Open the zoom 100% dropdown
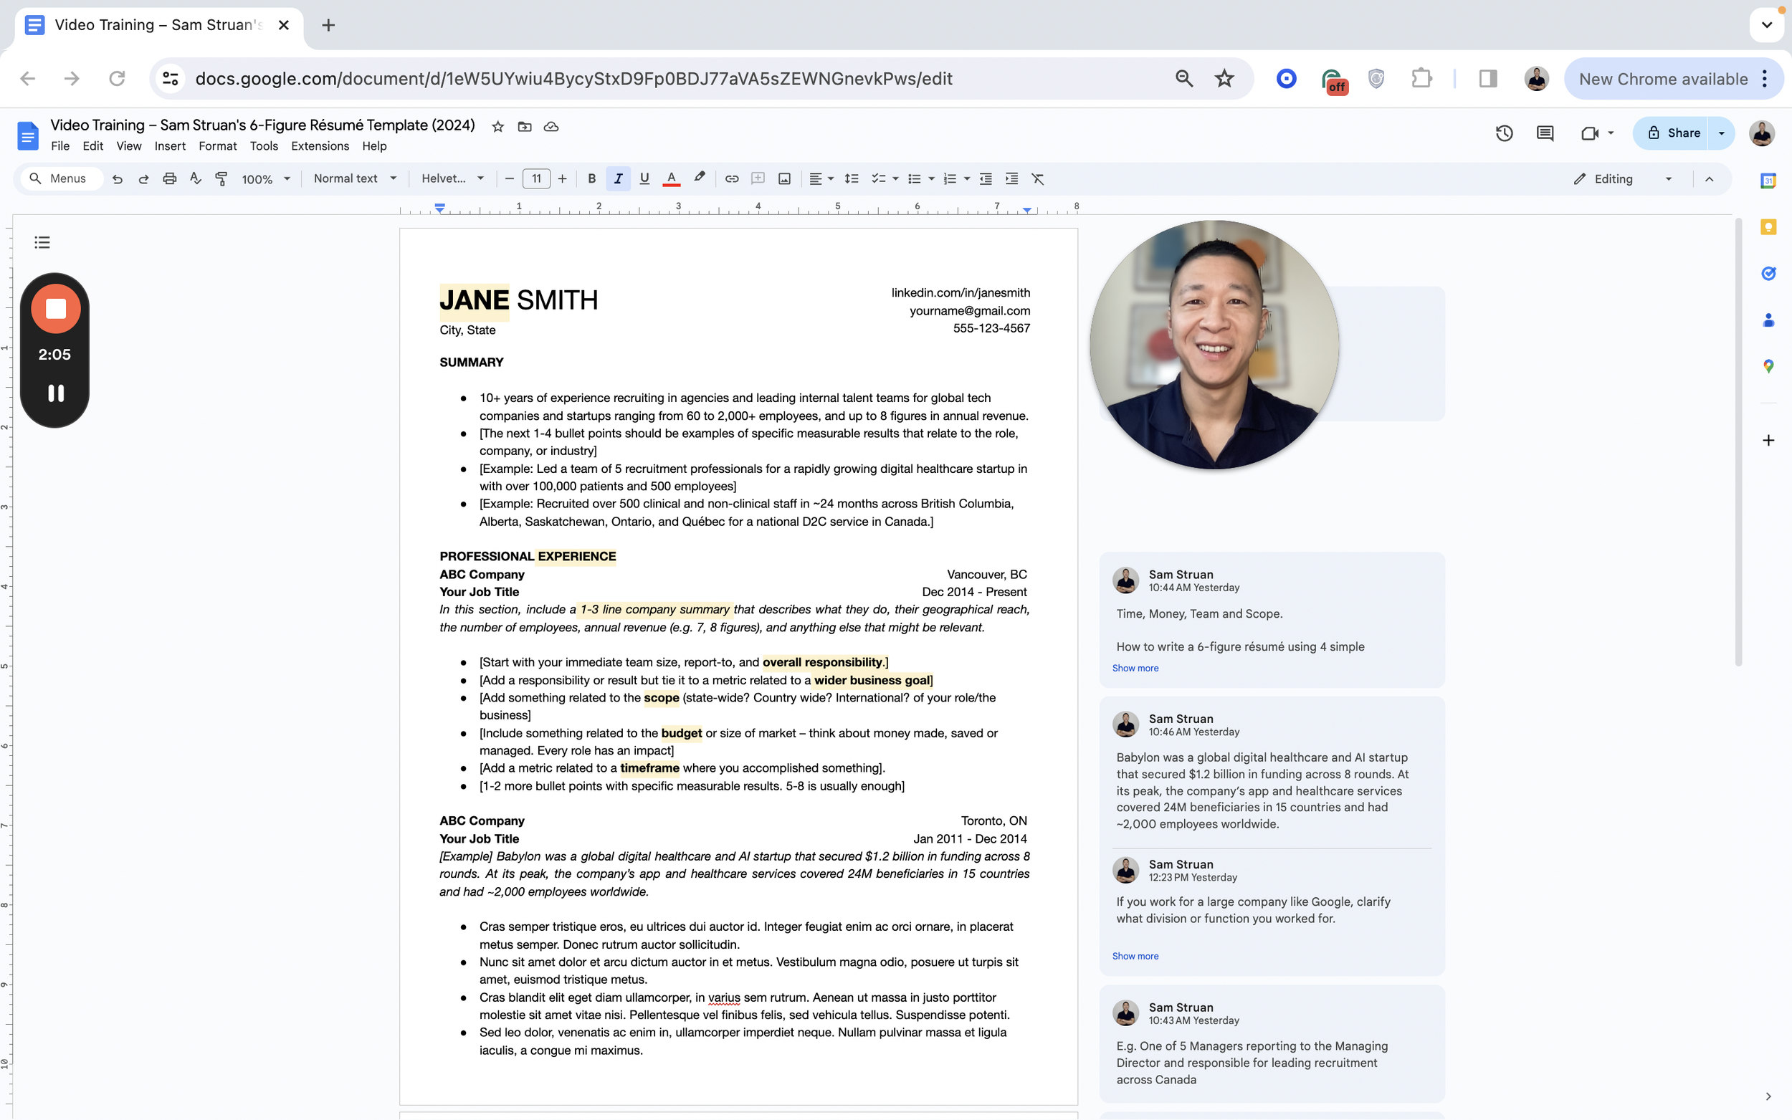 [x=265, y=179]
